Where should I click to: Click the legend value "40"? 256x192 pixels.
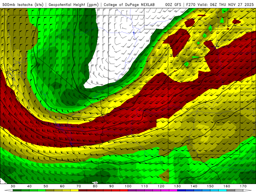29,186
